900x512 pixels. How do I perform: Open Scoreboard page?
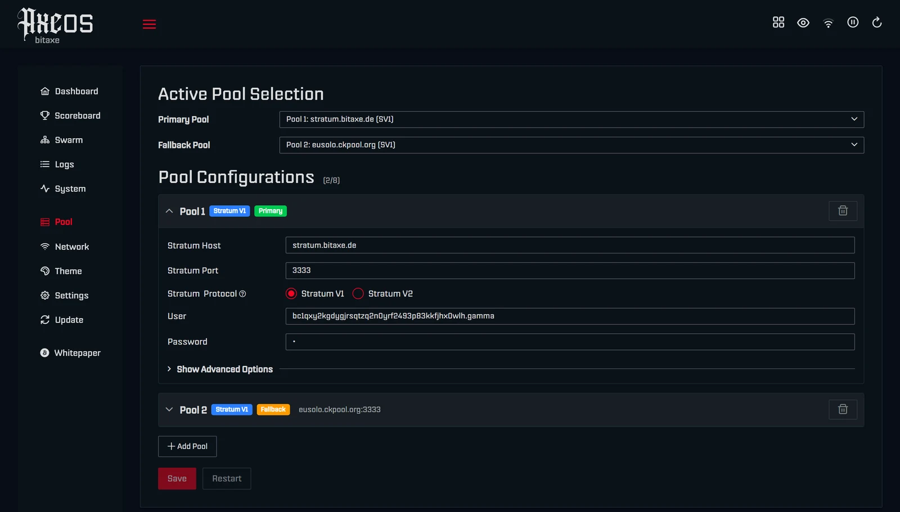70,115
